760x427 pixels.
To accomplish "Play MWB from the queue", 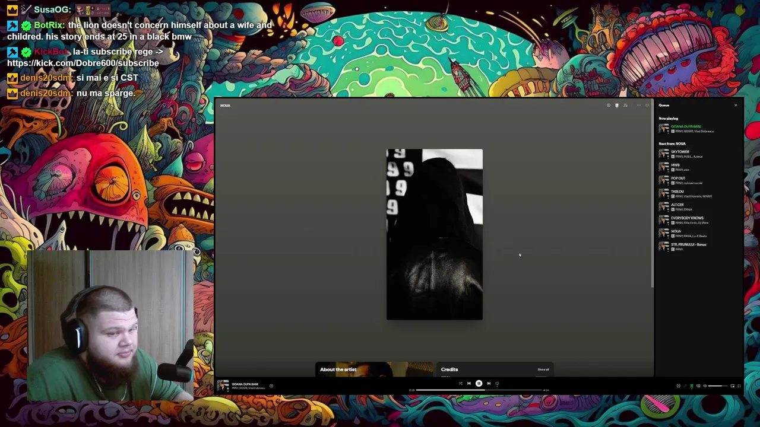I will [699, 167].
